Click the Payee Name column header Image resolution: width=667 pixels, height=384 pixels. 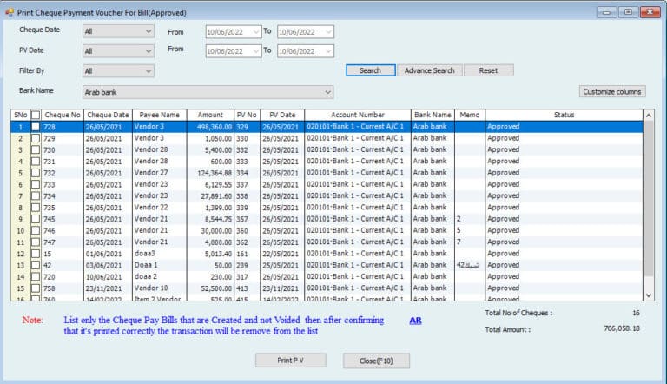pos(156,115)
